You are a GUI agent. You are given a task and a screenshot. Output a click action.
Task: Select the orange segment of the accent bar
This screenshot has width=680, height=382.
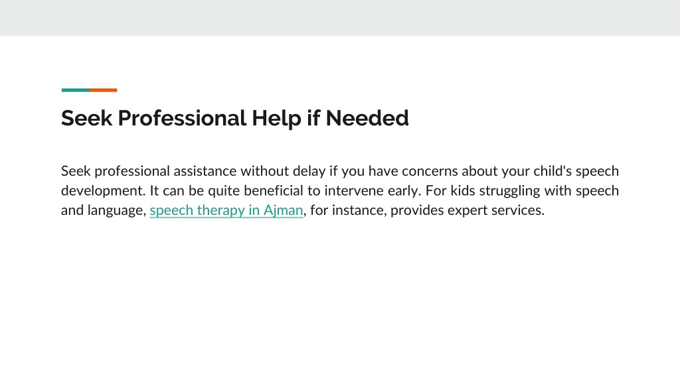tap(103, 90)
